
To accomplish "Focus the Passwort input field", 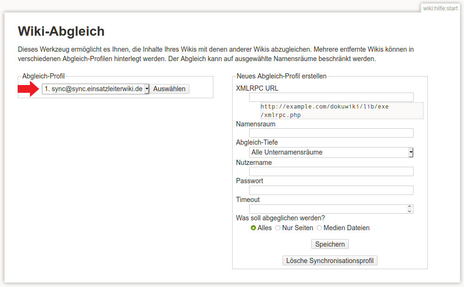I will [331, 190].
